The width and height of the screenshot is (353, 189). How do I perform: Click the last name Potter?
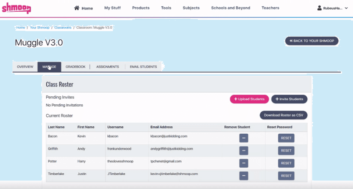point(52,162)
